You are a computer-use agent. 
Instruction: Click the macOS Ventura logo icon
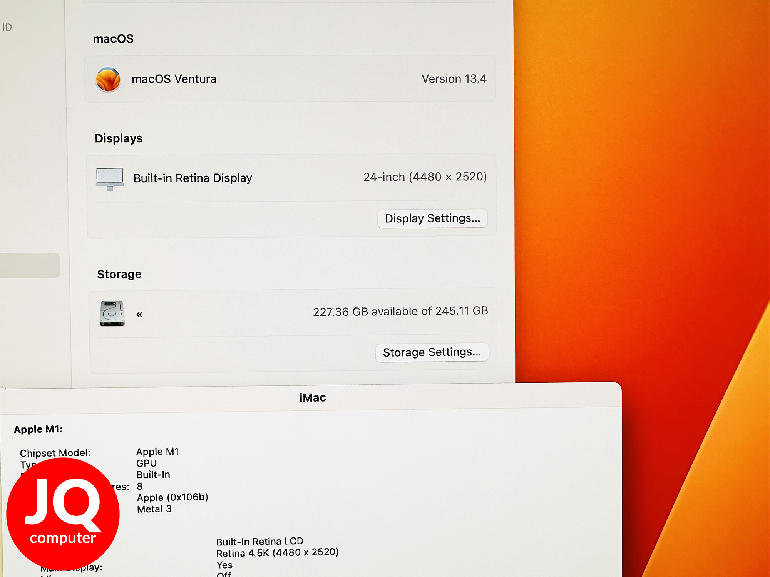tap(108, 80)
